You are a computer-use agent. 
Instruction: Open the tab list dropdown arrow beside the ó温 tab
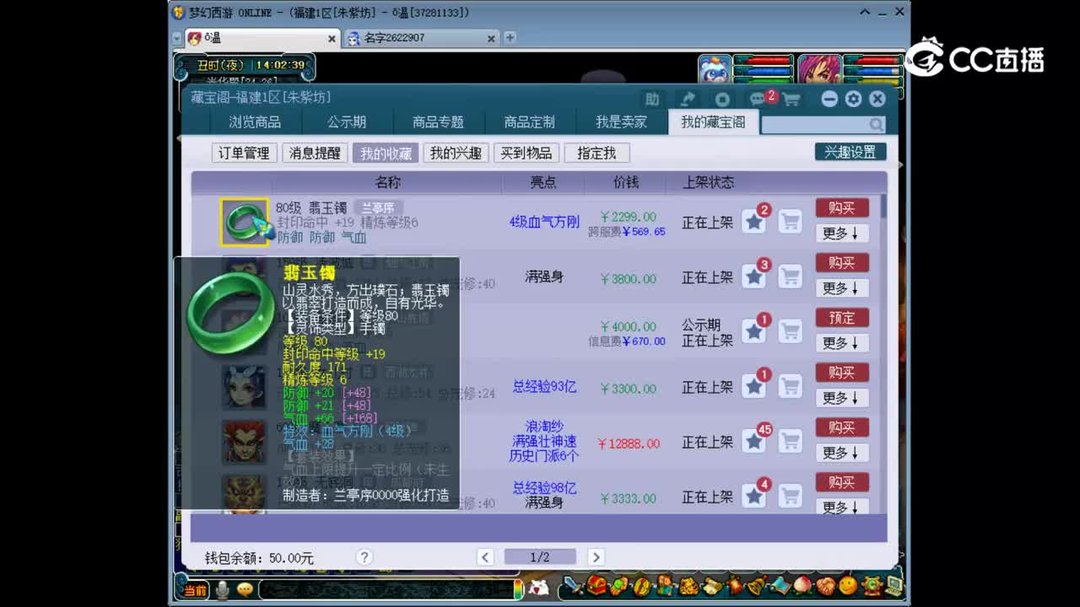click(177, 38)
